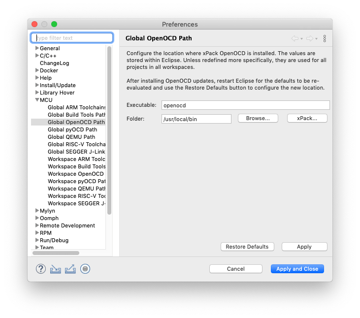Select Workspace OpenOCD Path item
The height and width of the screenshot is (318, 360).
coord(76,174)
